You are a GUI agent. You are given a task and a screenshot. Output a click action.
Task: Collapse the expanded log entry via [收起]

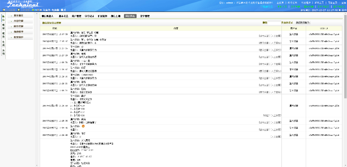[266, 115]
